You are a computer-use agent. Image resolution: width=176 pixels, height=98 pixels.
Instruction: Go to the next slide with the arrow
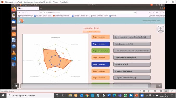tap(149, 91)
